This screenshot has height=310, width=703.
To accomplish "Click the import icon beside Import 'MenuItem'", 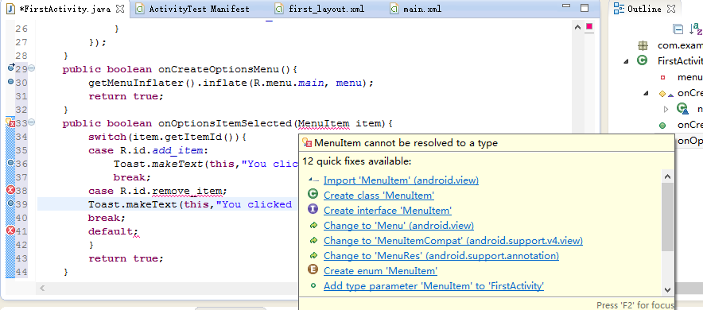I will coord(313,180).
